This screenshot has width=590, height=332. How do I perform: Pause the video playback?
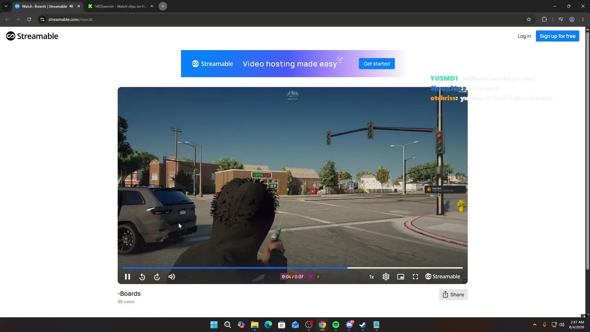(128, 277)
